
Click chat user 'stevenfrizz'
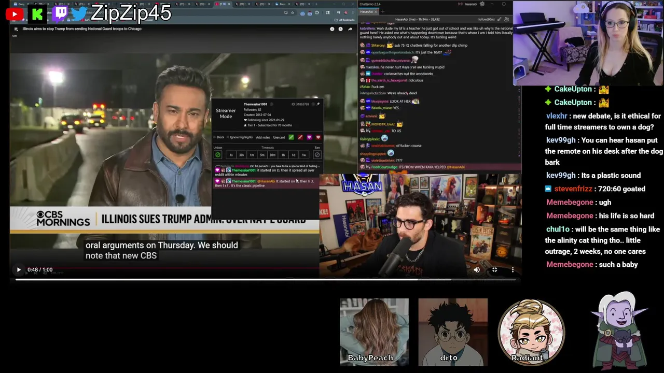coord(573,189)
